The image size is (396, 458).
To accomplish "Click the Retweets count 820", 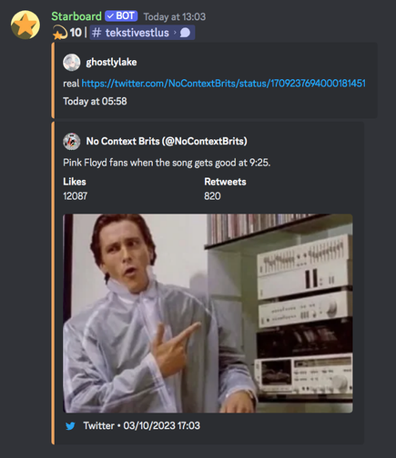I will pyautogui.click(x=212, y=196).
